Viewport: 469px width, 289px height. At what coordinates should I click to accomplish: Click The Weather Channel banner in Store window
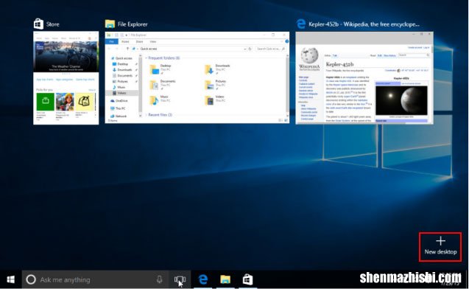(x=66, y=57)
